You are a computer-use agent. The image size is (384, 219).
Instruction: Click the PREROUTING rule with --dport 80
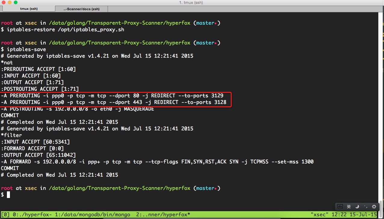click(112, 96)
